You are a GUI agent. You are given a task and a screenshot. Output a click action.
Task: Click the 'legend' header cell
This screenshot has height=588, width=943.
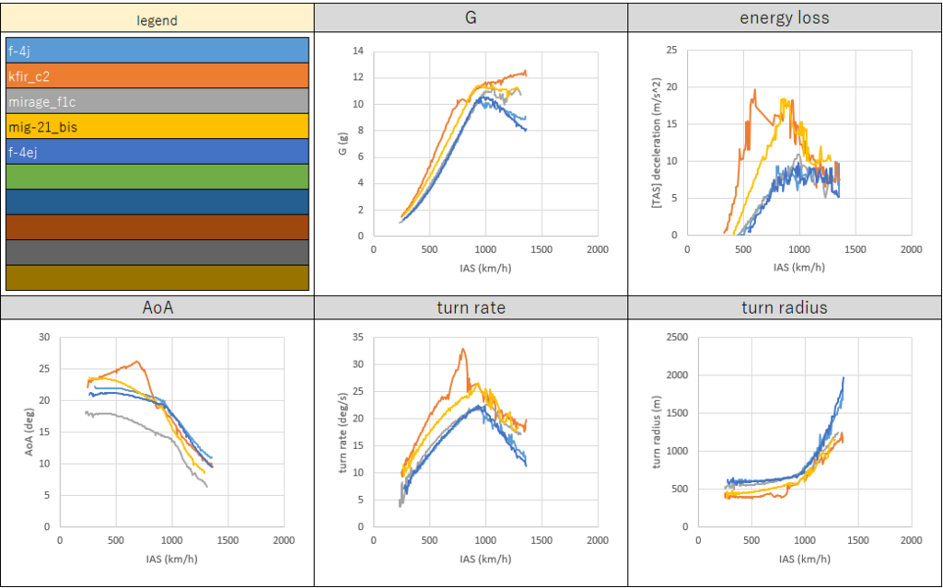tap(157, 19)
